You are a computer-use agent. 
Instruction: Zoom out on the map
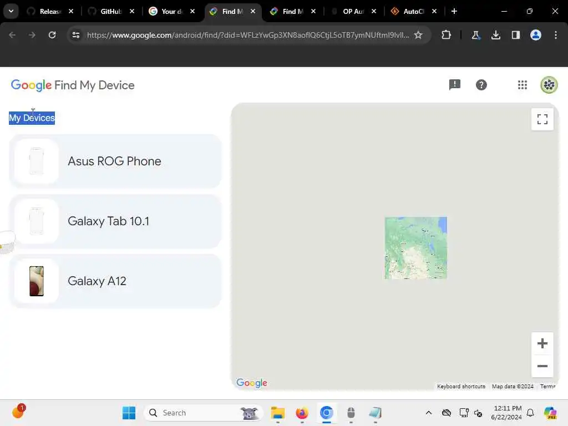[542, 366]
